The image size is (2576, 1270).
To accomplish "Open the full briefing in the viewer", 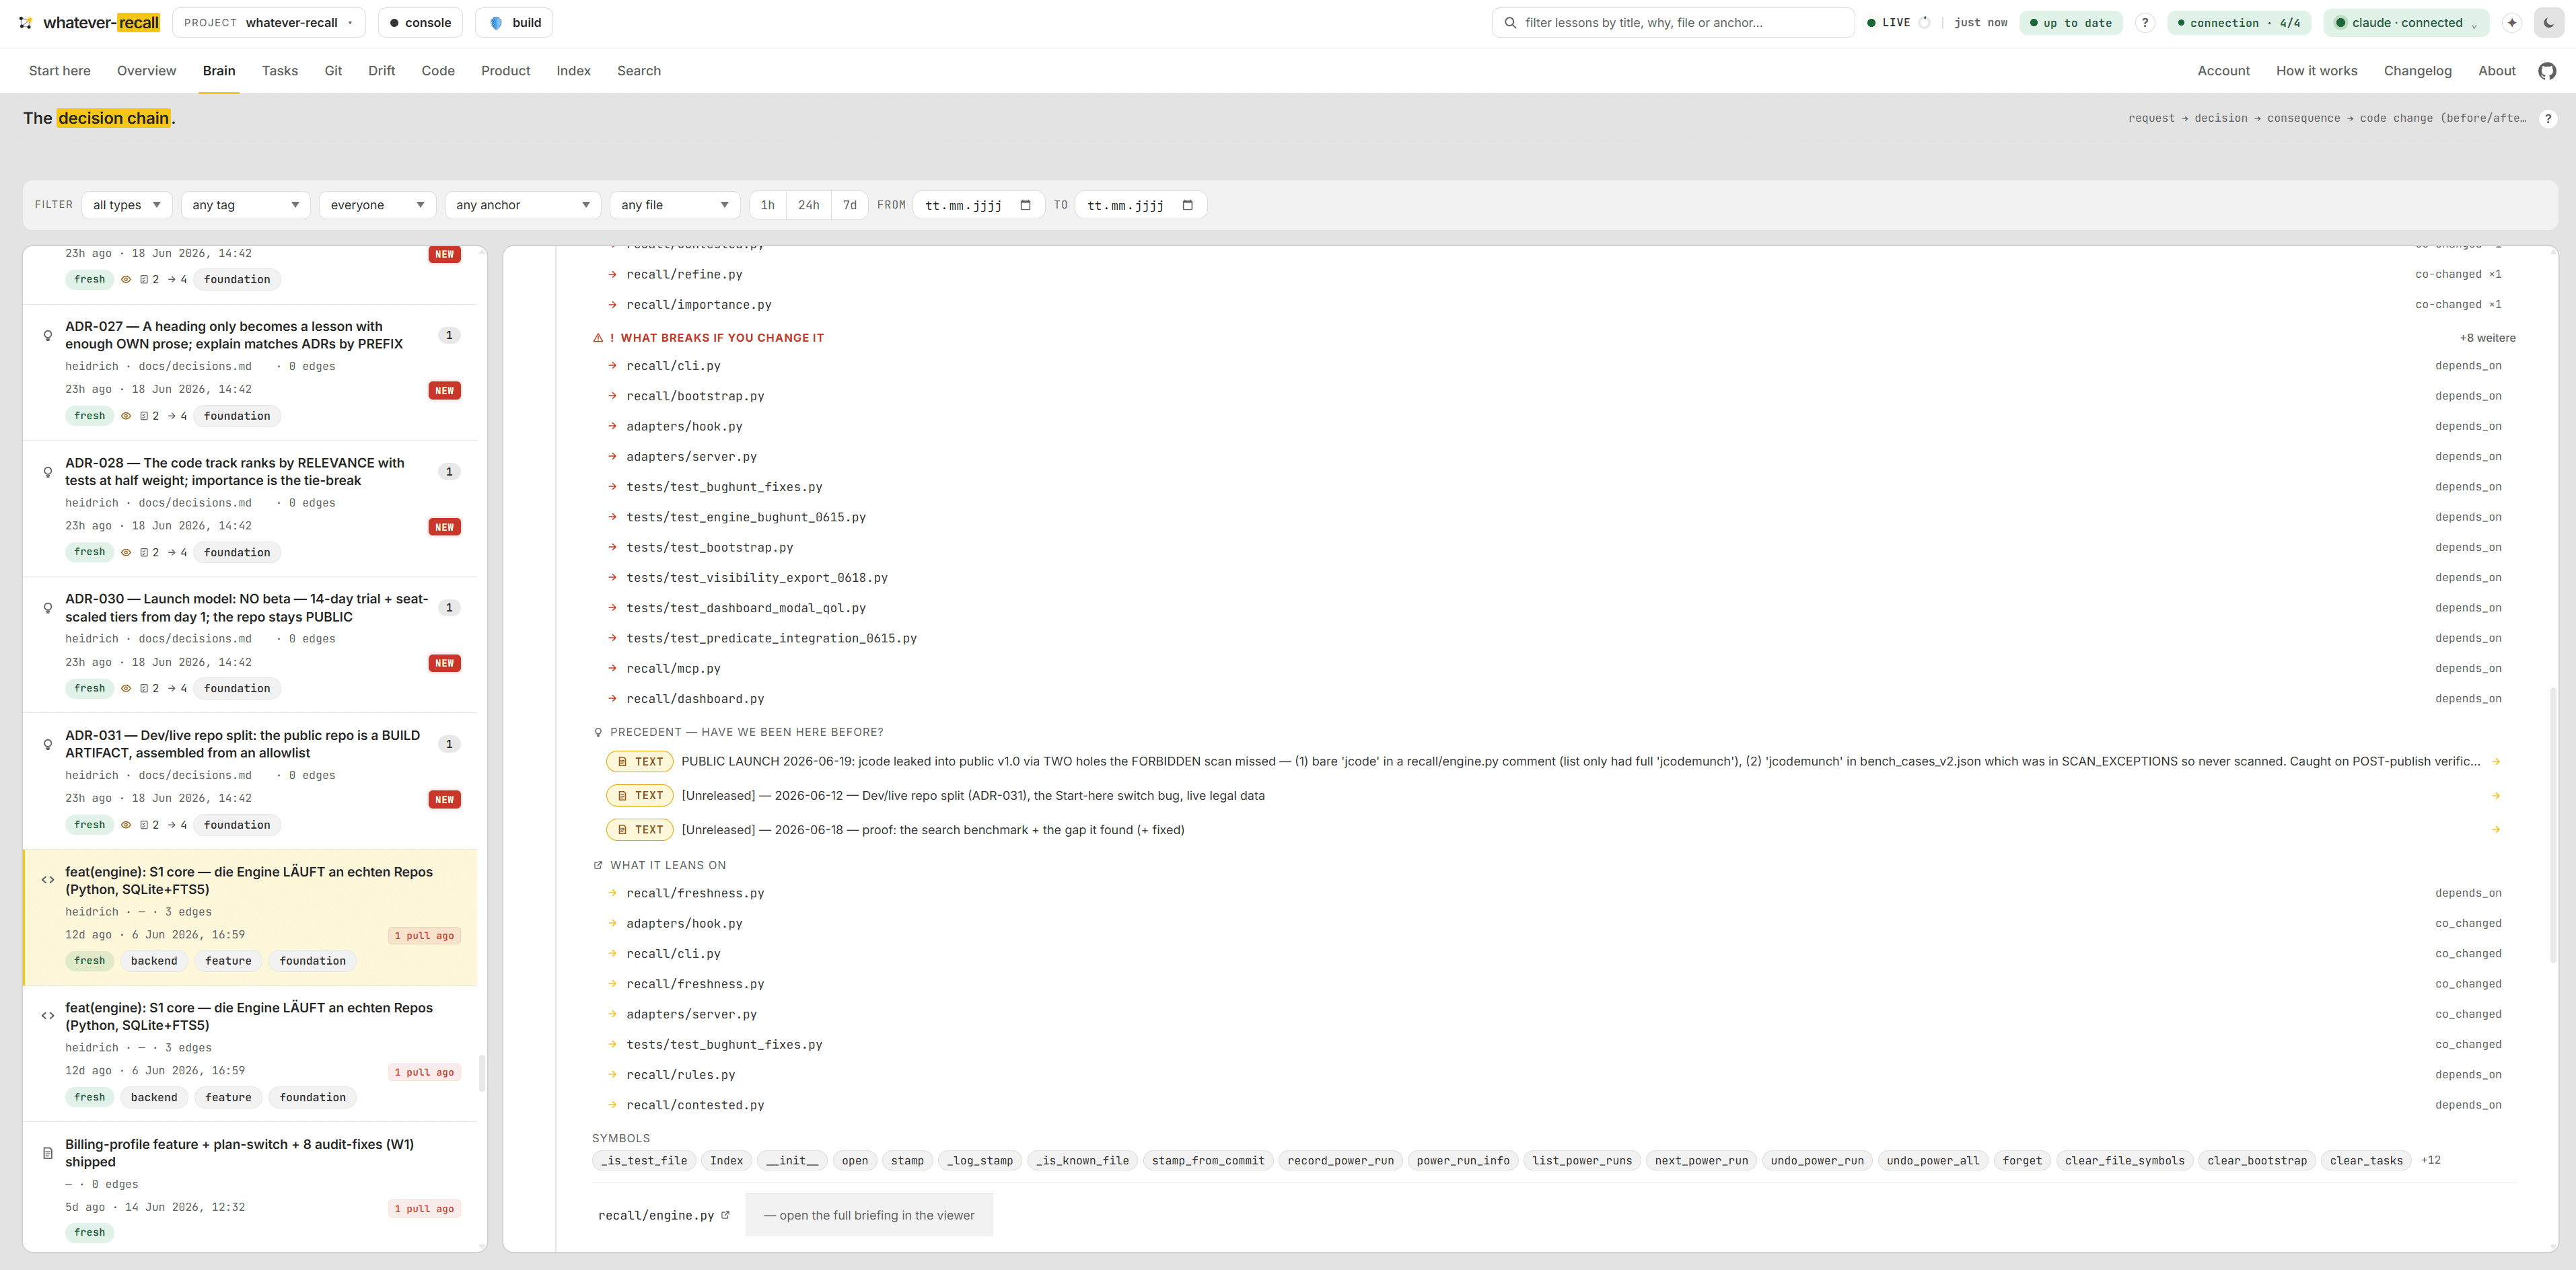I will tap(869, 1215).
